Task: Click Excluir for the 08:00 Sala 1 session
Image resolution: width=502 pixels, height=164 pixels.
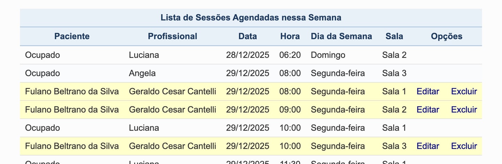Action: pyautogui.click(x=464, y=91)
